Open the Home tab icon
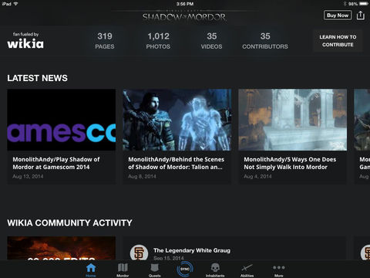 point(91,270)
